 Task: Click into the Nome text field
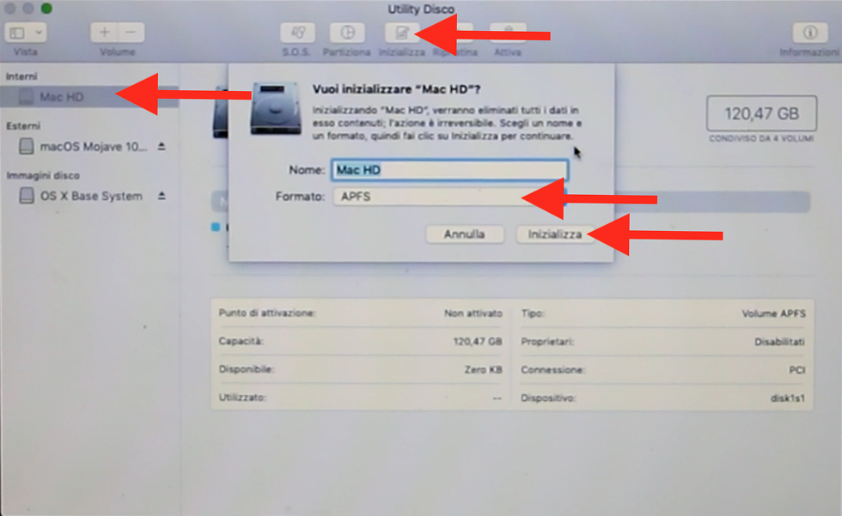[449, 170]
